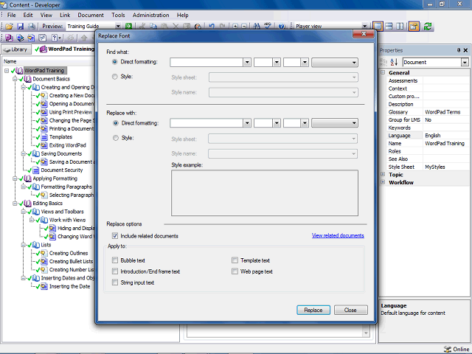
Task: Select Replace with Style radio button
Action: pos(115,138)
